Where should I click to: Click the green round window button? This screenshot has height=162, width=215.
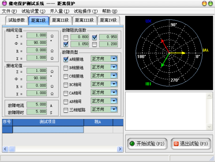210,3
